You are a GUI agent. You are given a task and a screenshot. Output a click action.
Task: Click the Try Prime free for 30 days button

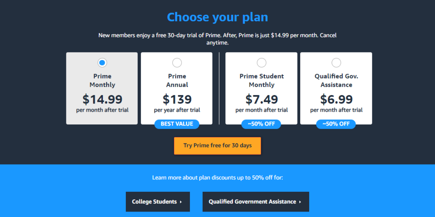[217, 145]
